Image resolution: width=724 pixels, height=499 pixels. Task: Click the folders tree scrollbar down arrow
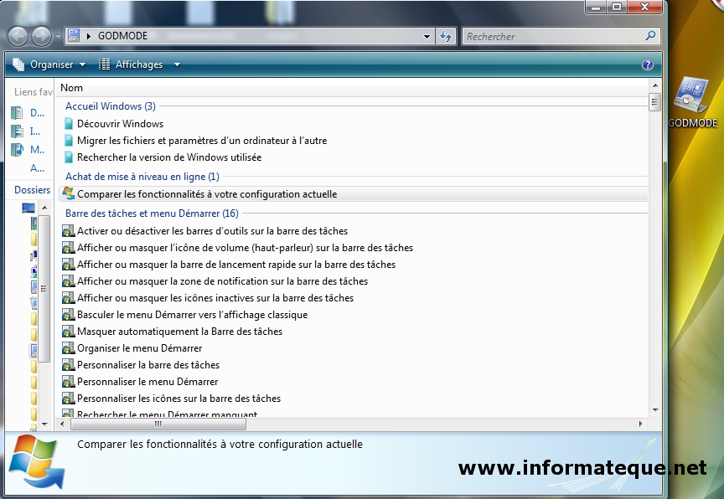[x=44, y=424]
